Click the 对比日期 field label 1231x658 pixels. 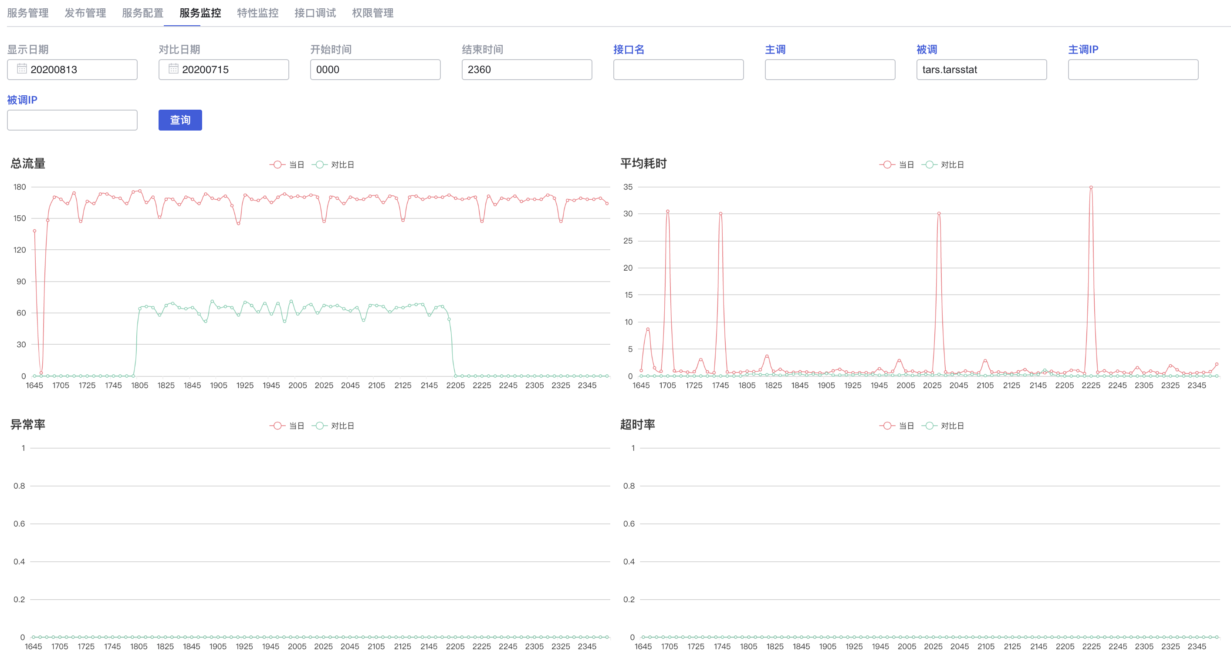click(179, 50)
